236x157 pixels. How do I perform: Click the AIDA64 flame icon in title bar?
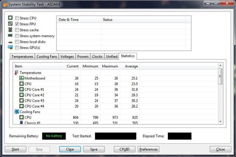4,4
